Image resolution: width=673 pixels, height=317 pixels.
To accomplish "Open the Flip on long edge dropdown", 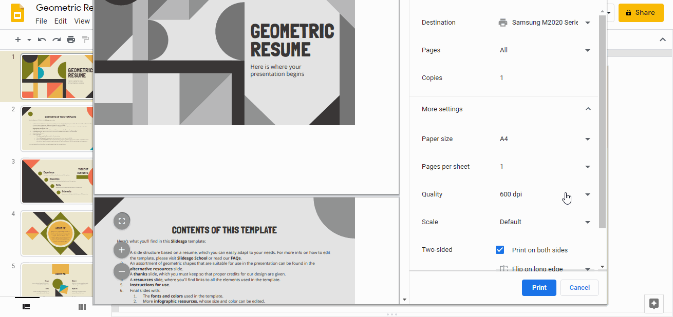I will [545, 268].
